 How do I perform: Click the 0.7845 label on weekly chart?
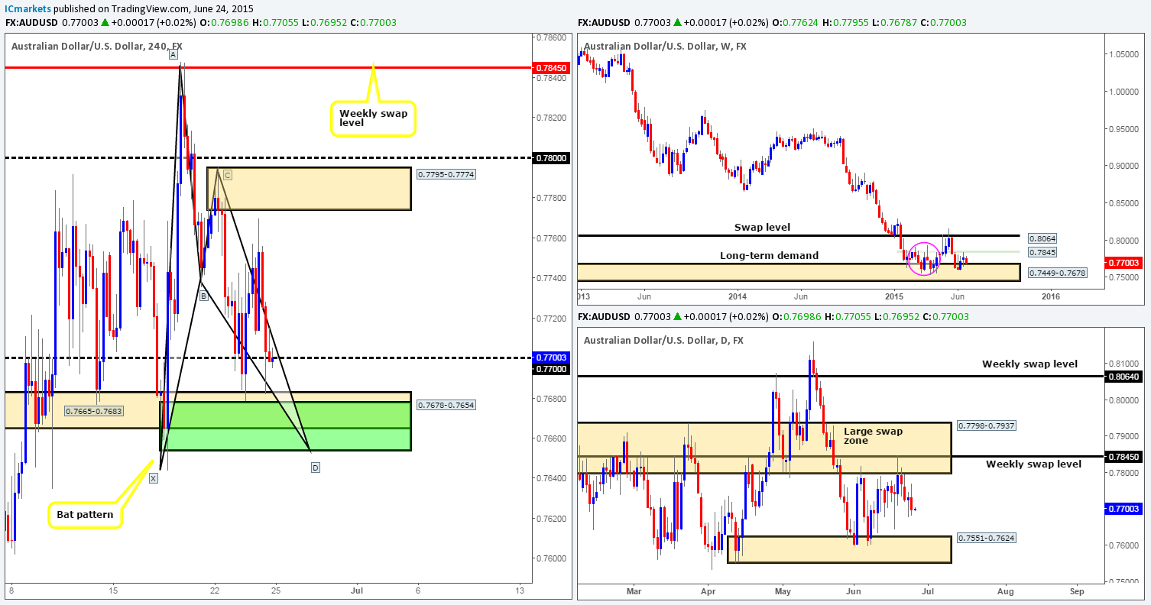pos(1044,251)
